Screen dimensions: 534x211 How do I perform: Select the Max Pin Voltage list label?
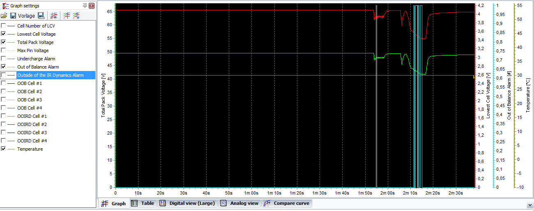[33, 50]
